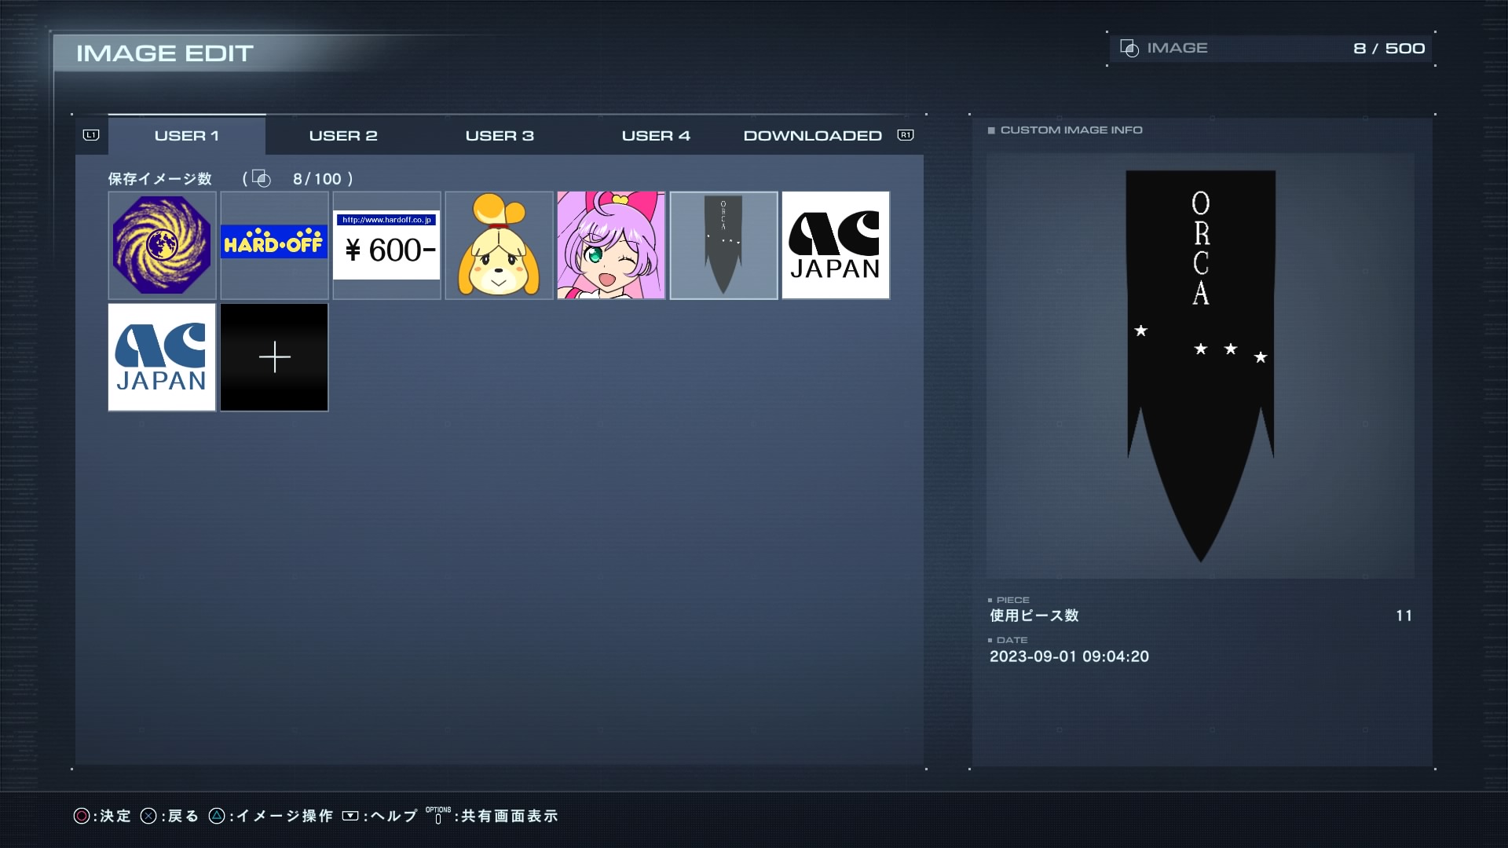The width and height of the screenshot is (1508, 848).
Task: Select the yellow dog character image
Action: [x=499, y=245]
